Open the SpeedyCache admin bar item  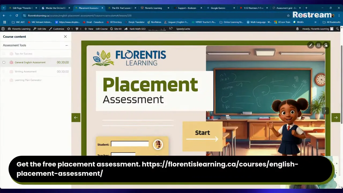click(183, 29)
